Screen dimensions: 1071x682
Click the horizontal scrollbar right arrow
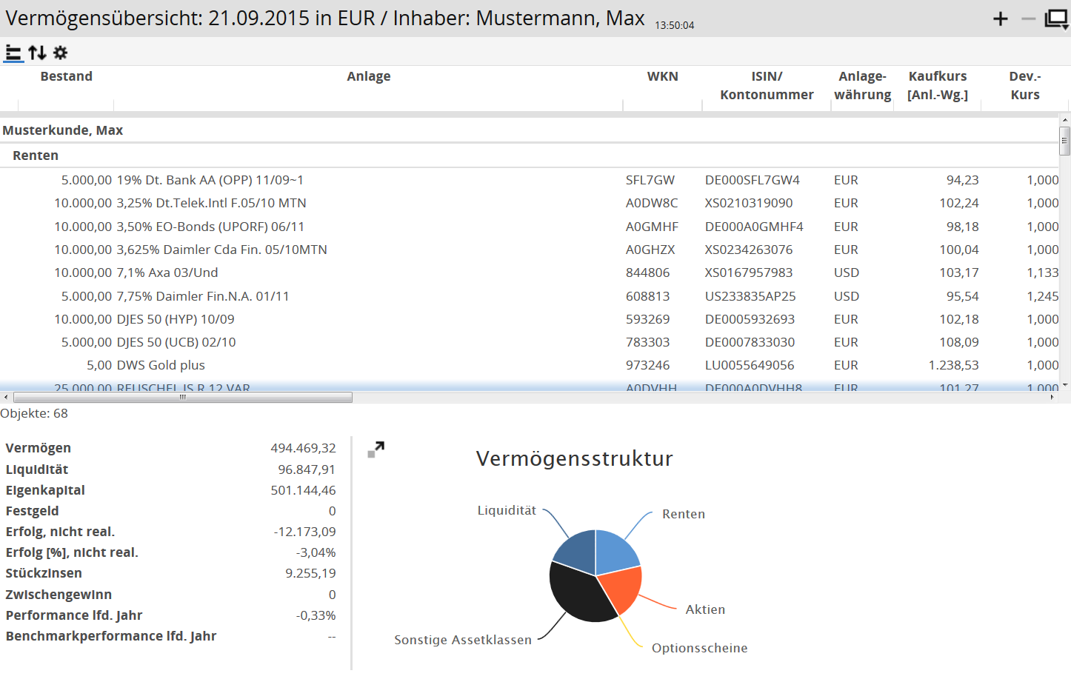pos(1052,398)
